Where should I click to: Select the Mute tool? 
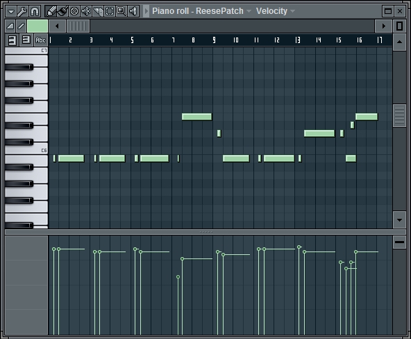point(86,11)
